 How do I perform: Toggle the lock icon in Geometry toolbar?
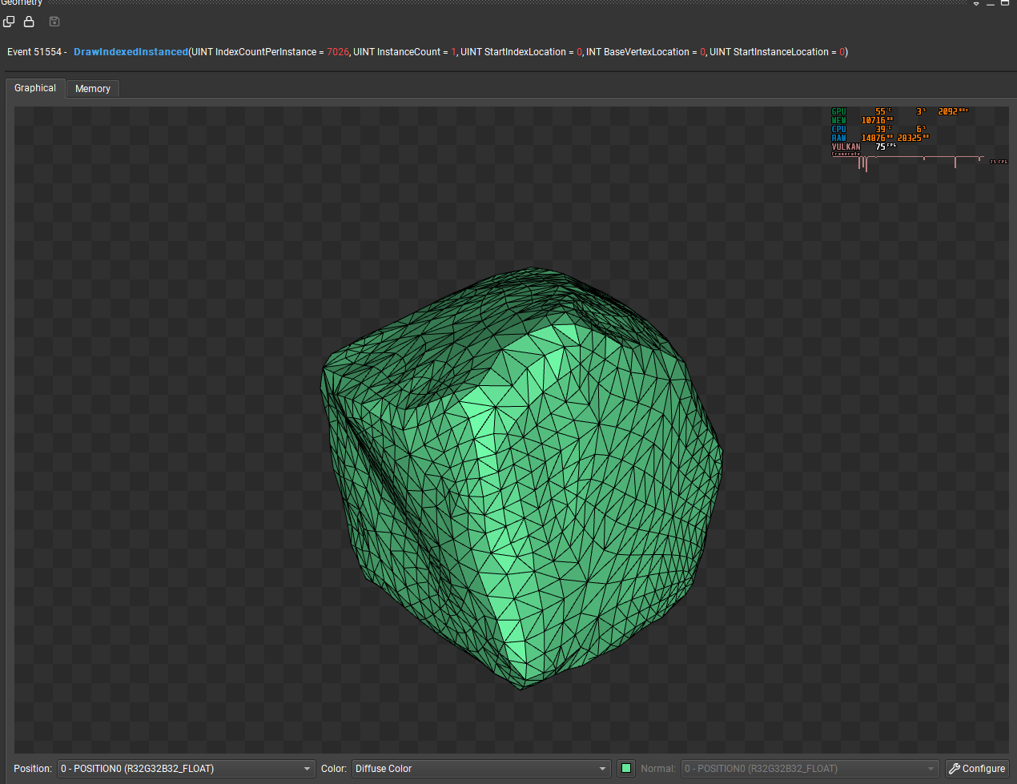(x=29, y=22)
